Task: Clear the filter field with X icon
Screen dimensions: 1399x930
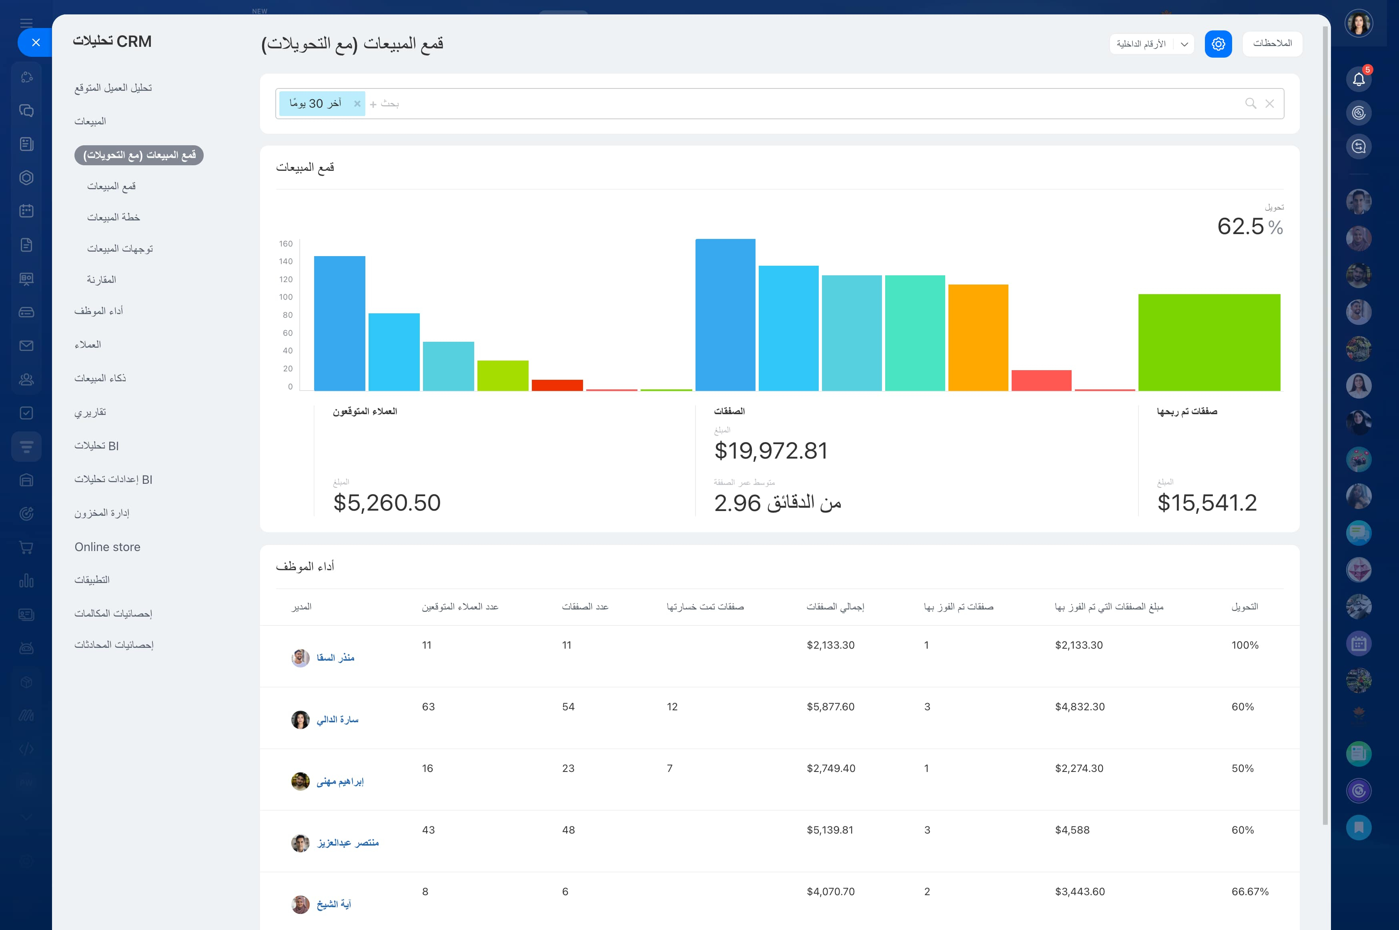Action: point(1270,104)
